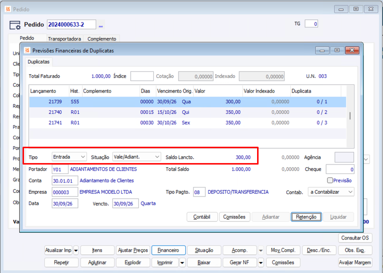383x273 pixels.
Task: Select the row with Lançamento 21741
Action: pyautogui.click(x=188, y=123)
